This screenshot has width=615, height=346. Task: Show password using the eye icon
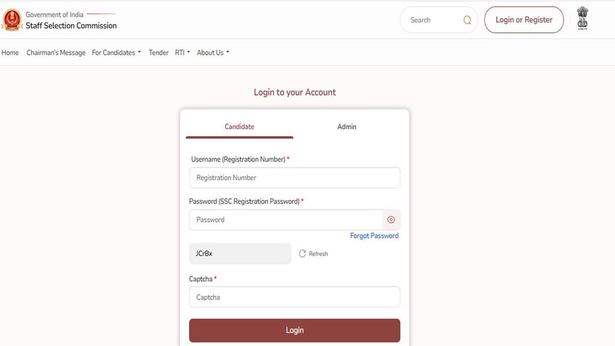pyautogui.click(x=391, y=220)
